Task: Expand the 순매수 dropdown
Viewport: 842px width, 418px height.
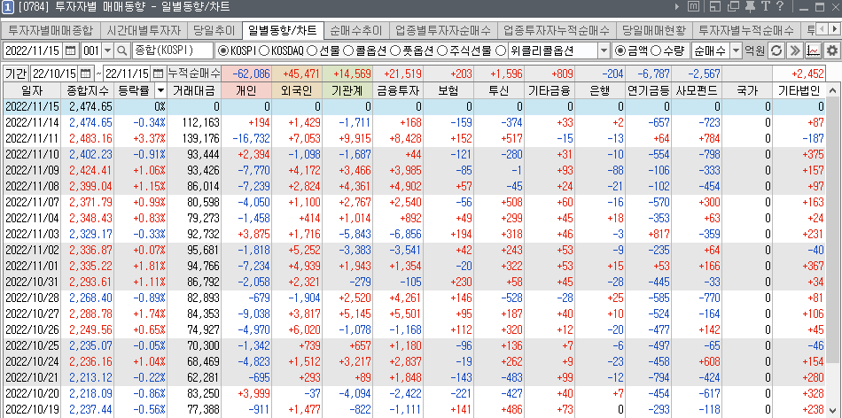Action: pyautogui.click(x=734, y=50)
